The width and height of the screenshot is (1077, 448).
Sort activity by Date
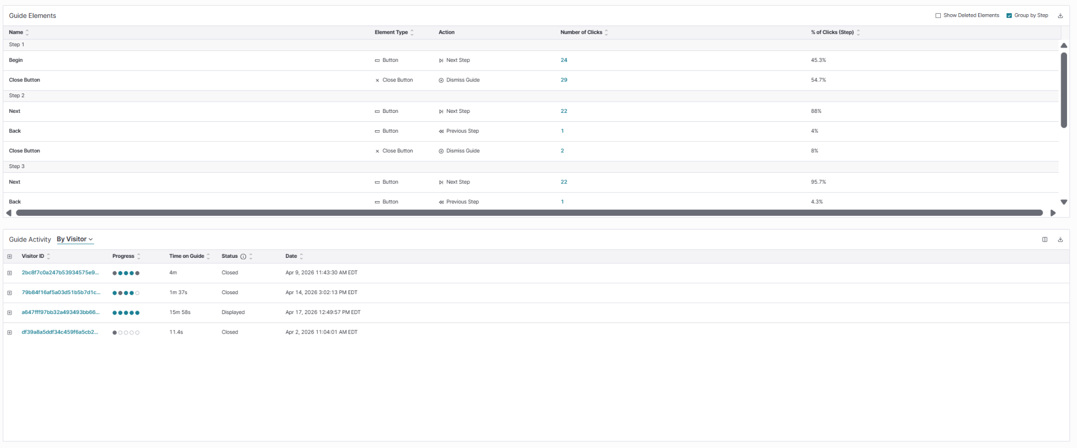[301, 256]
